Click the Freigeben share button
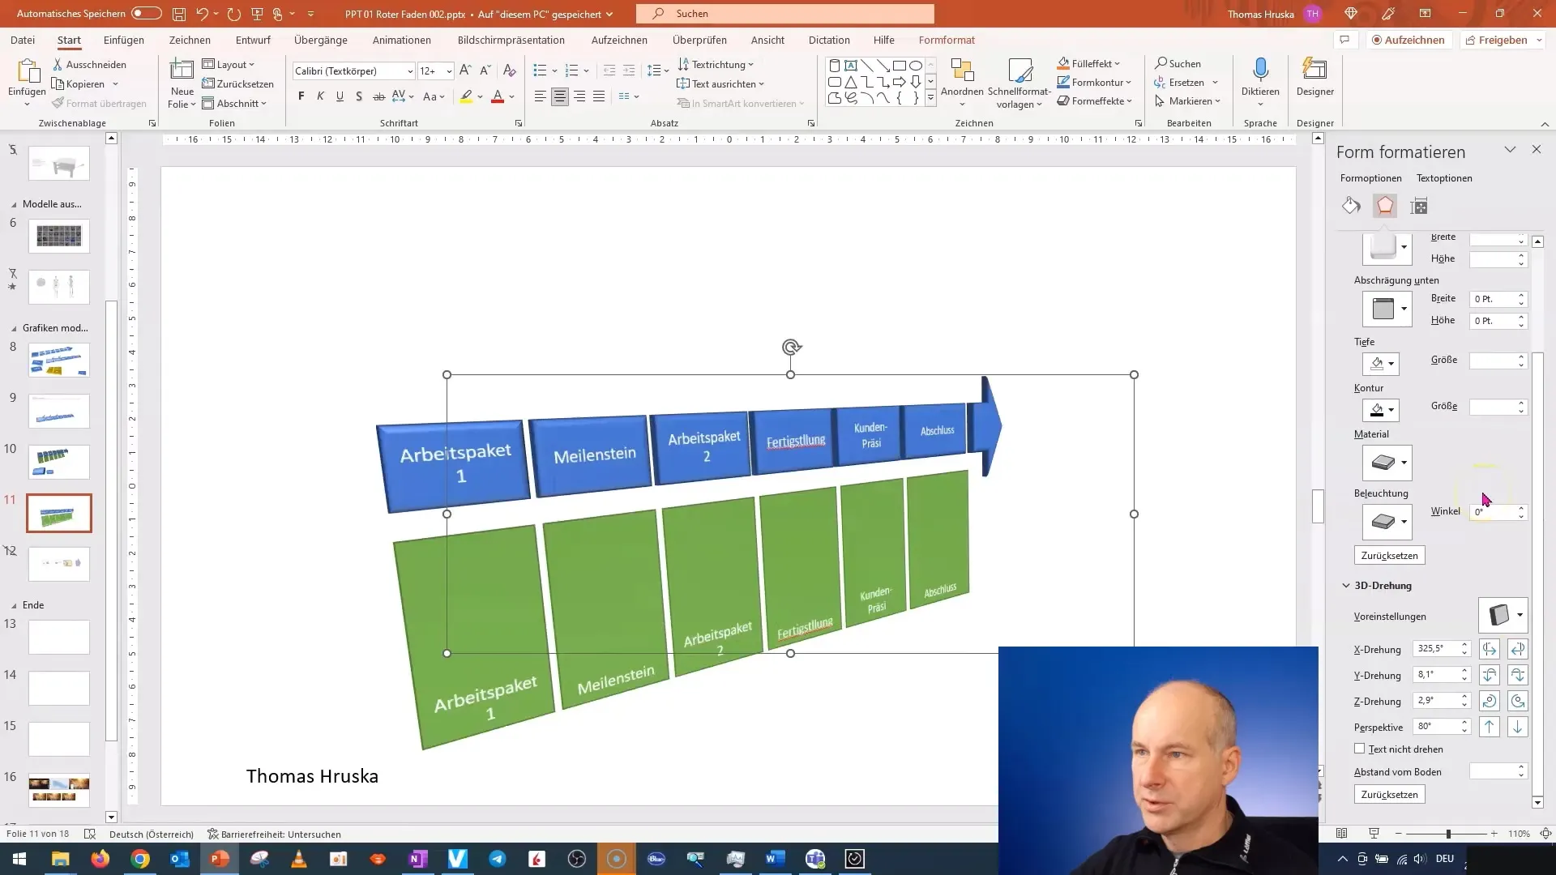The height and width of the screenshot is (875, 1556). [x=1504, y=40]
